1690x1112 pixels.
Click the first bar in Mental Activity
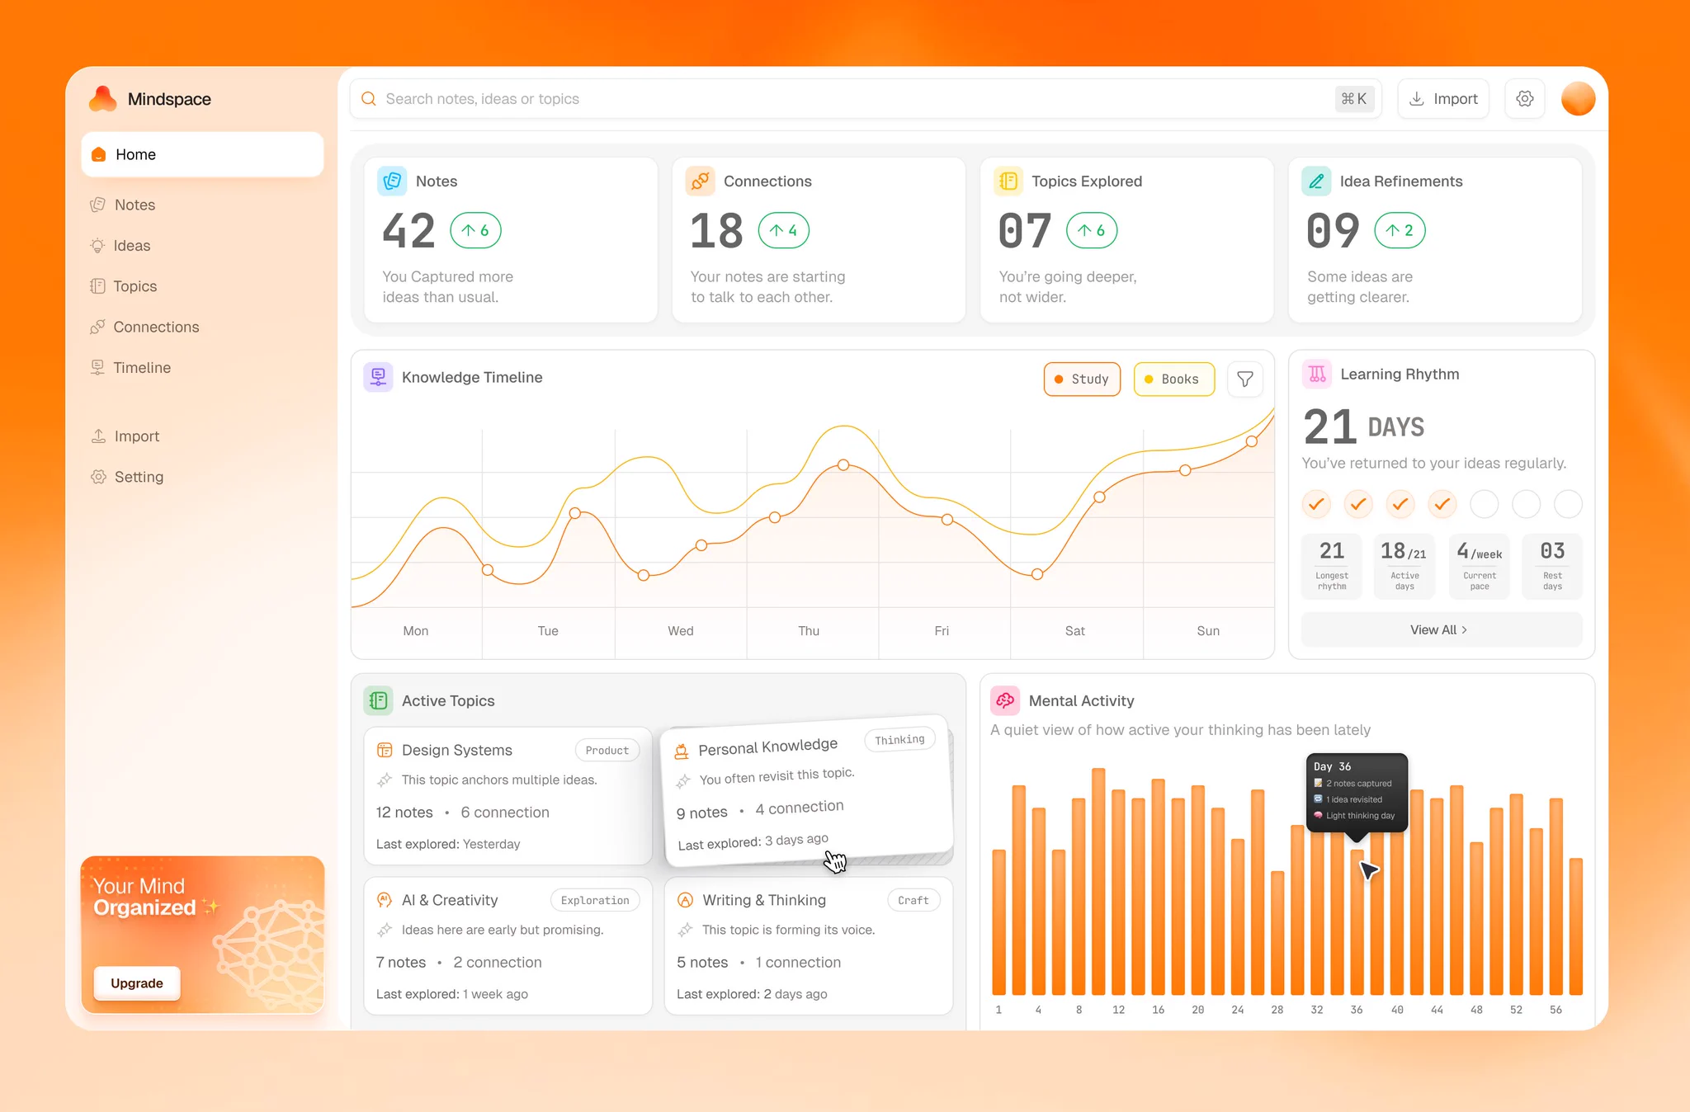click(x=998, y=921)
